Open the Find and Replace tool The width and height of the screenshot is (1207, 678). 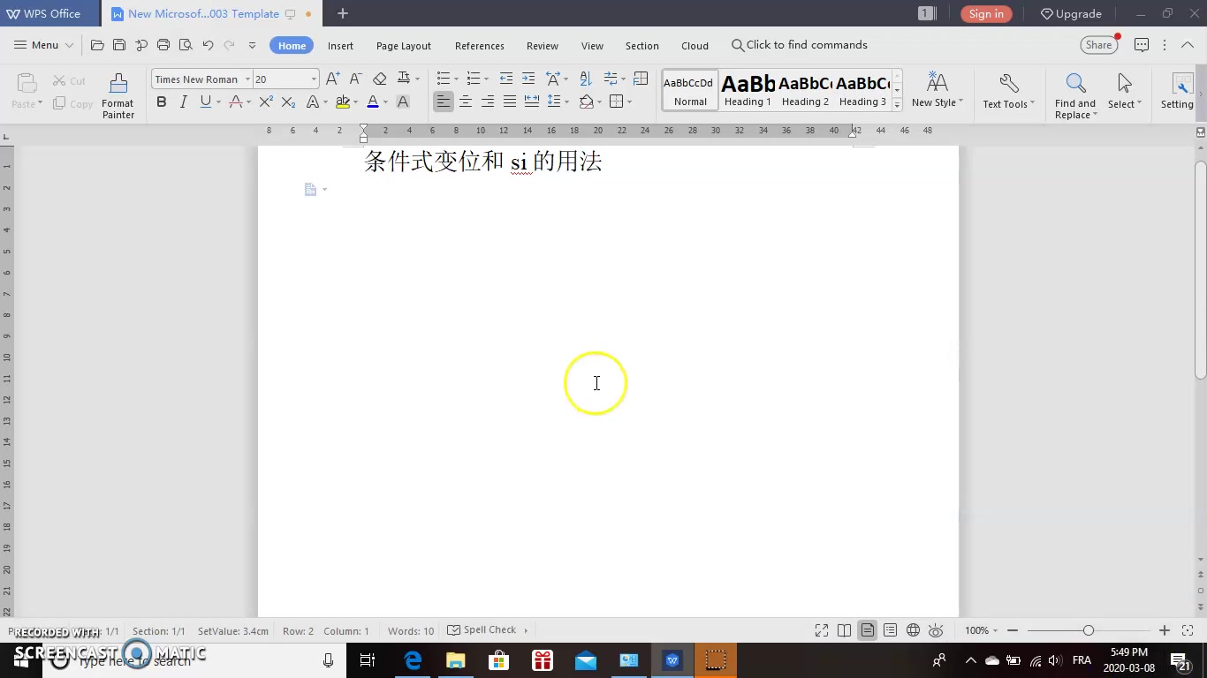coord(1074,91)
